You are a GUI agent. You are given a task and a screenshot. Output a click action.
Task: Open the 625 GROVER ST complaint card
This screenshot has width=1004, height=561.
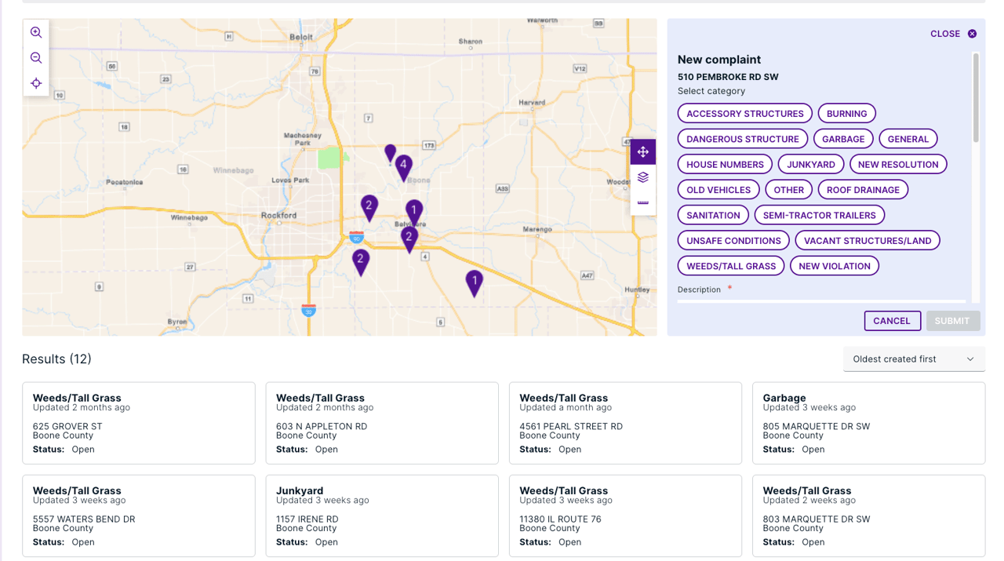point(139,423)
